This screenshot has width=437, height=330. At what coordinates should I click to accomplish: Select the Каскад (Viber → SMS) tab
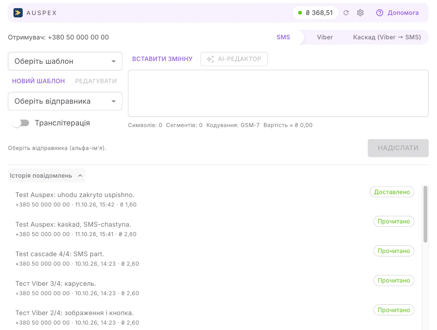tap(387, 37)
